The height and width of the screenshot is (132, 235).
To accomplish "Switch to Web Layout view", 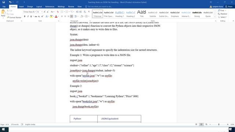I will tap(206, 124).
